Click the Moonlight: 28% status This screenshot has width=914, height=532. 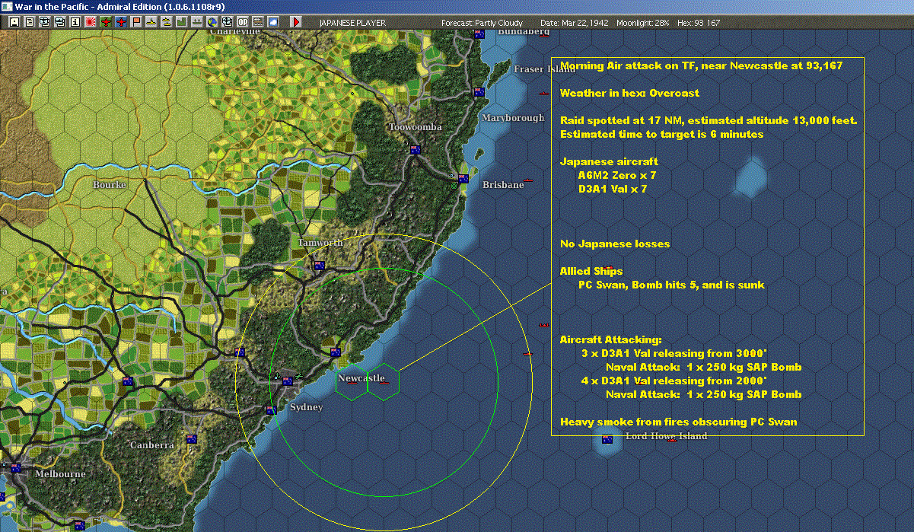(643, 23)
